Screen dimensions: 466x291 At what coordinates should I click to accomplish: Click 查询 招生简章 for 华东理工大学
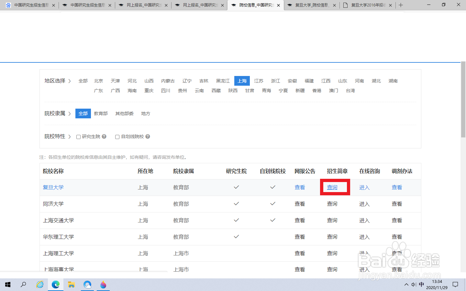pyautogui.click(x=332, y=237)
